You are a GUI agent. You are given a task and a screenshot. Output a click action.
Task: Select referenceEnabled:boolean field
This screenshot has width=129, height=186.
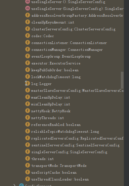click(56, 125)
